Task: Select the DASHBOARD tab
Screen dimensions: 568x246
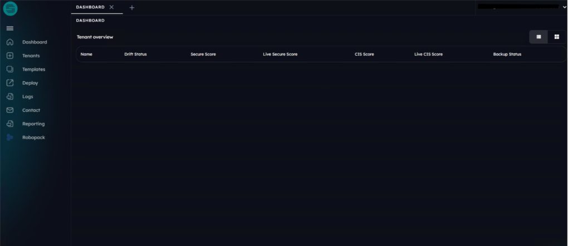Action: [90, 7]
